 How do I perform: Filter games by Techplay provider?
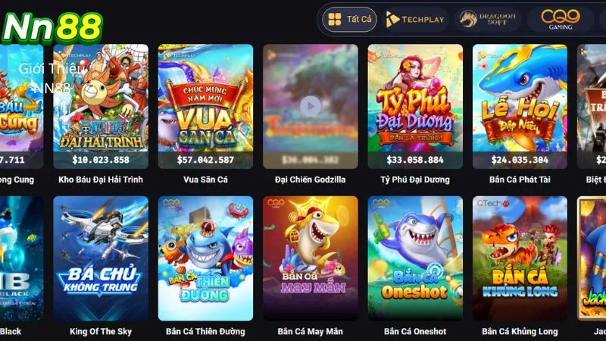point(415,20)
